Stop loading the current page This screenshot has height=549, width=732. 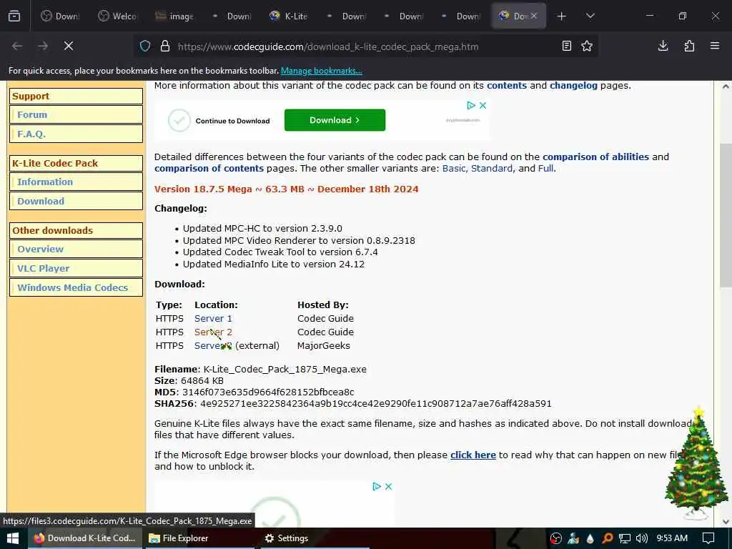pos(68,46)
